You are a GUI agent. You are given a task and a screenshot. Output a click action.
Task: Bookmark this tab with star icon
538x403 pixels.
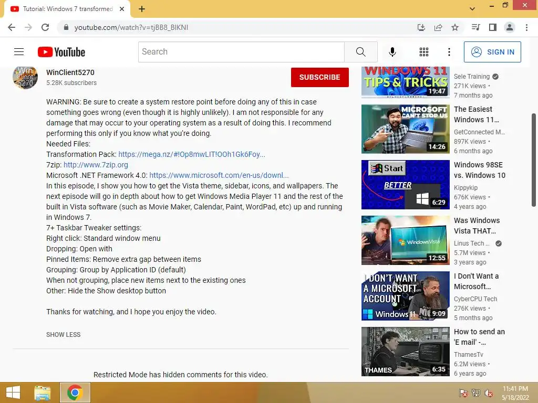[x=455, y=27]
